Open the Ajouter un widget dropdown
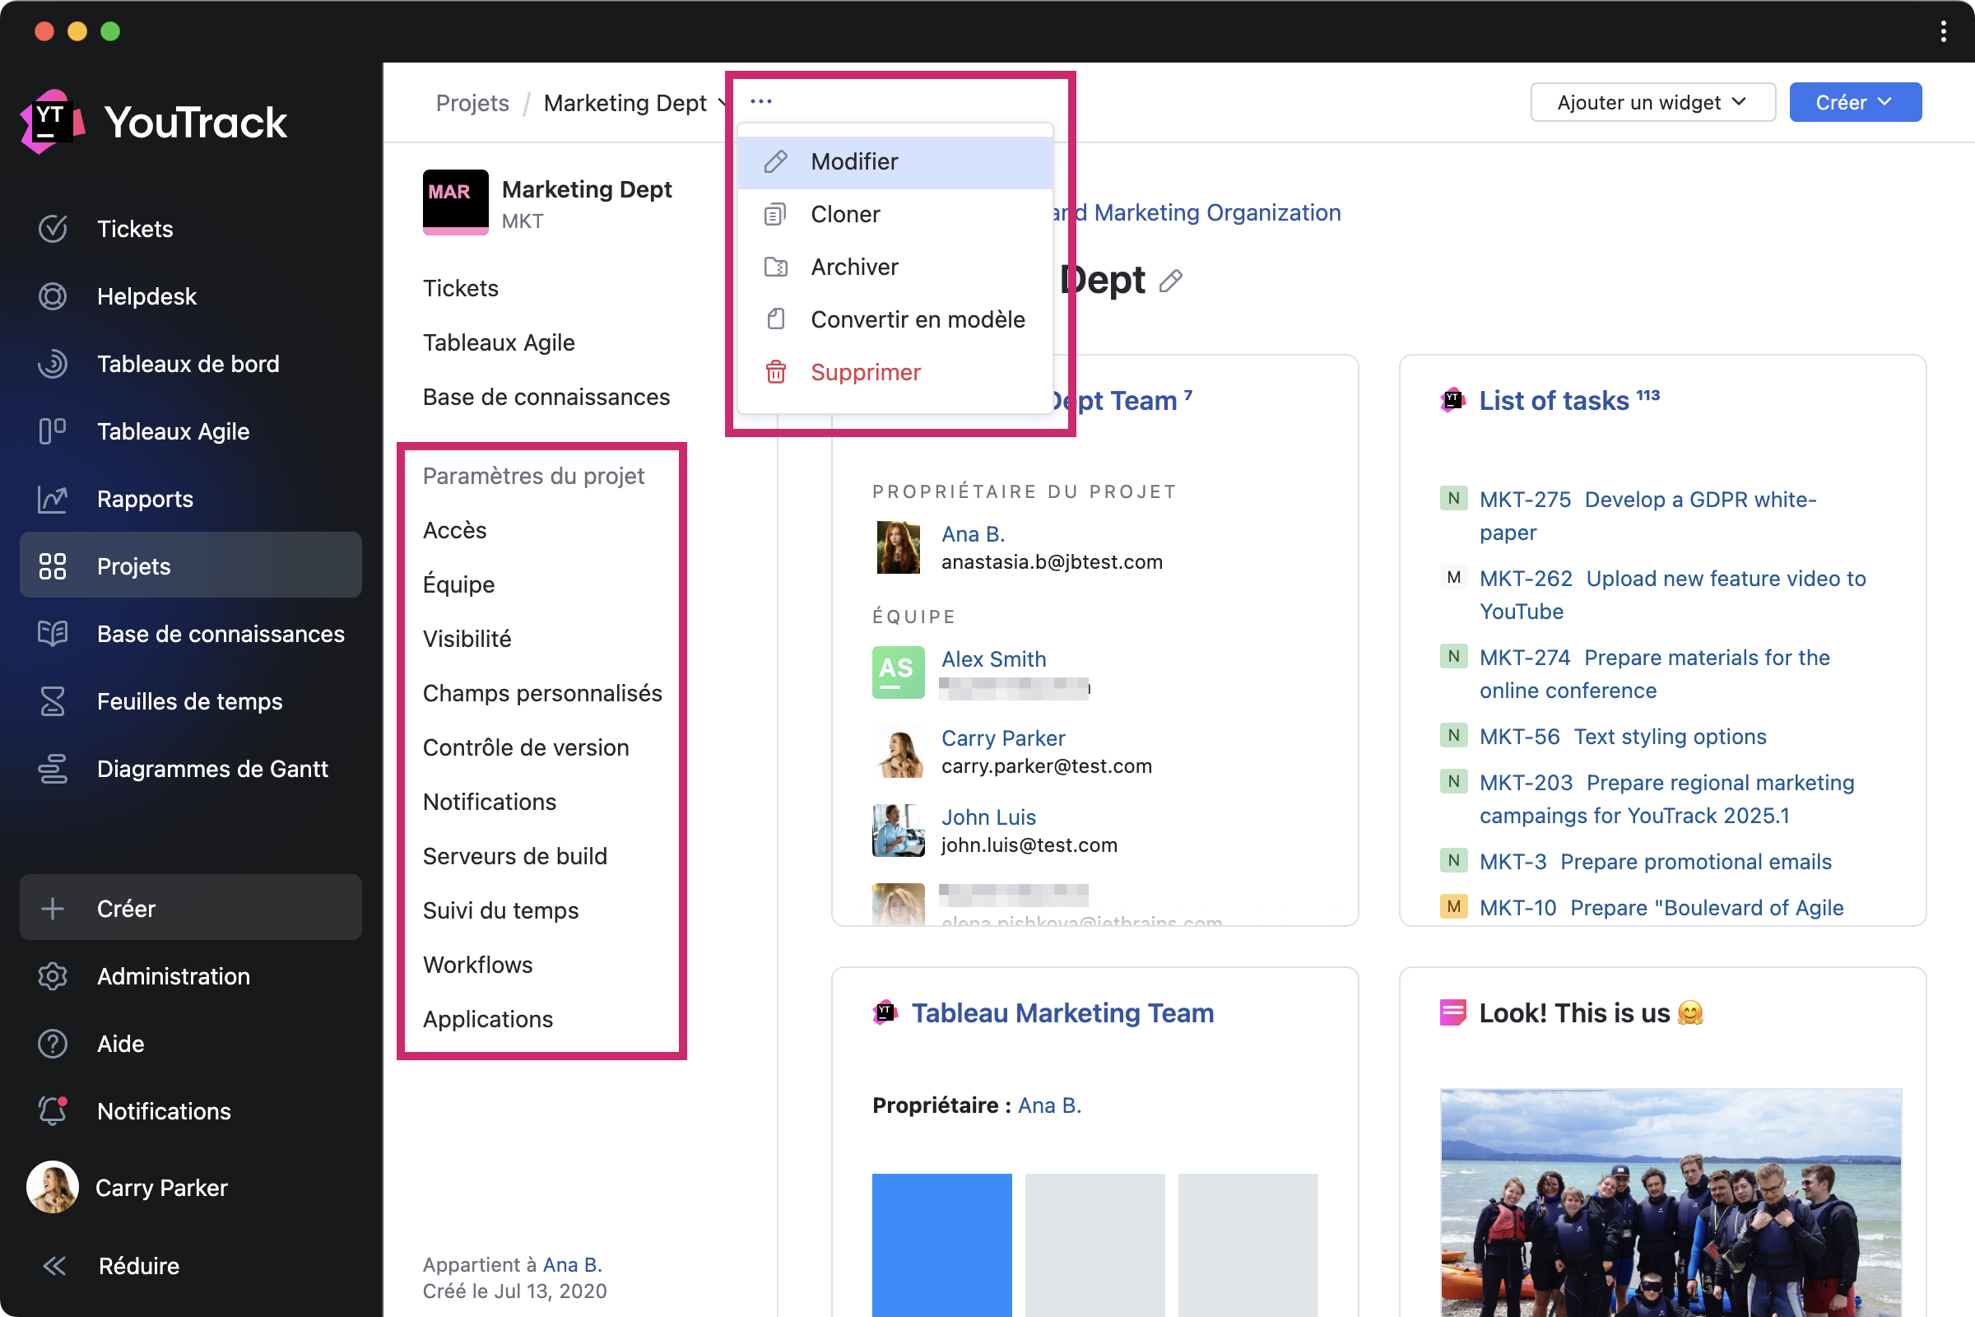Screen dimensions: 1975x1317 point(1652,102)
